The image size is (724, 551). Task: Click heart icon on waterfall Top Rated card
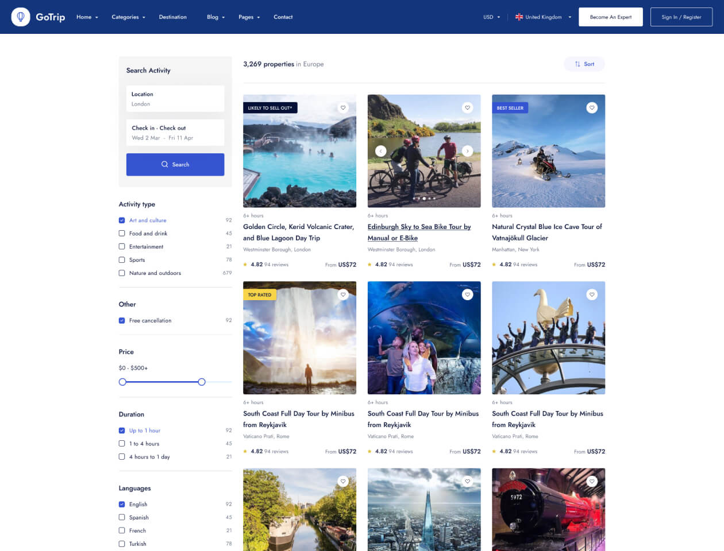343,294
